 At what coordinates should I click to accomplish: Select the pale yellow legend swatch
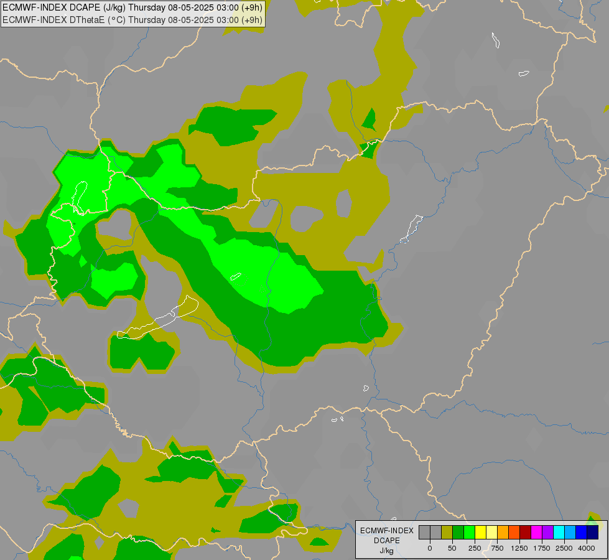[491, 533]
